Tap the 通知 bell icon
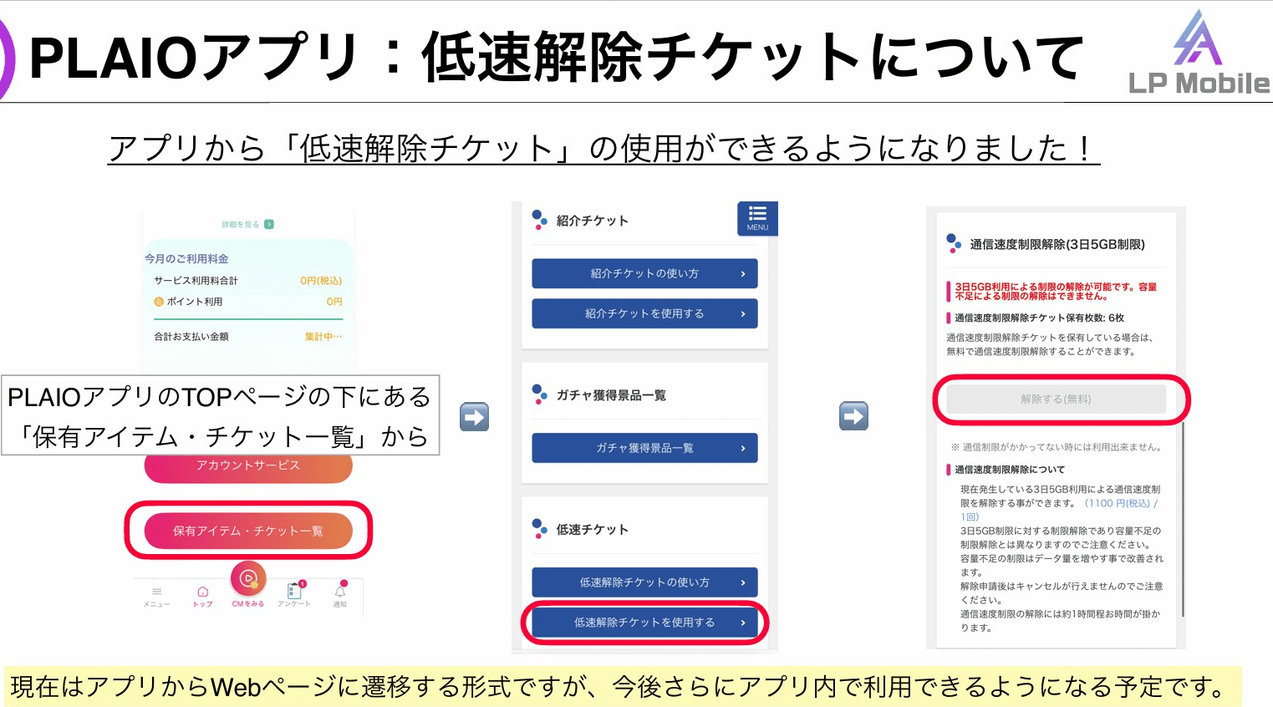The height and width of the screenshot is (707, 1273). point(340,592)
